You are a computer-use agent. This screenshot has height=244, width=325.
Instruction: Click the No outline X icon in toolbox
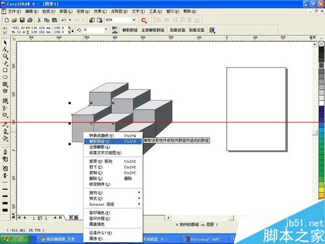pos(5,168)
